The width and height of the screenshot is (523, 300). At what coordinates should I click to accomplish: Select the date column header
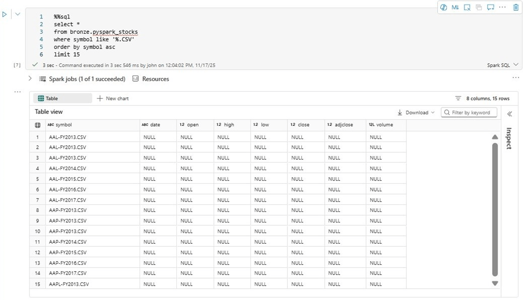(x=158, y=125)
